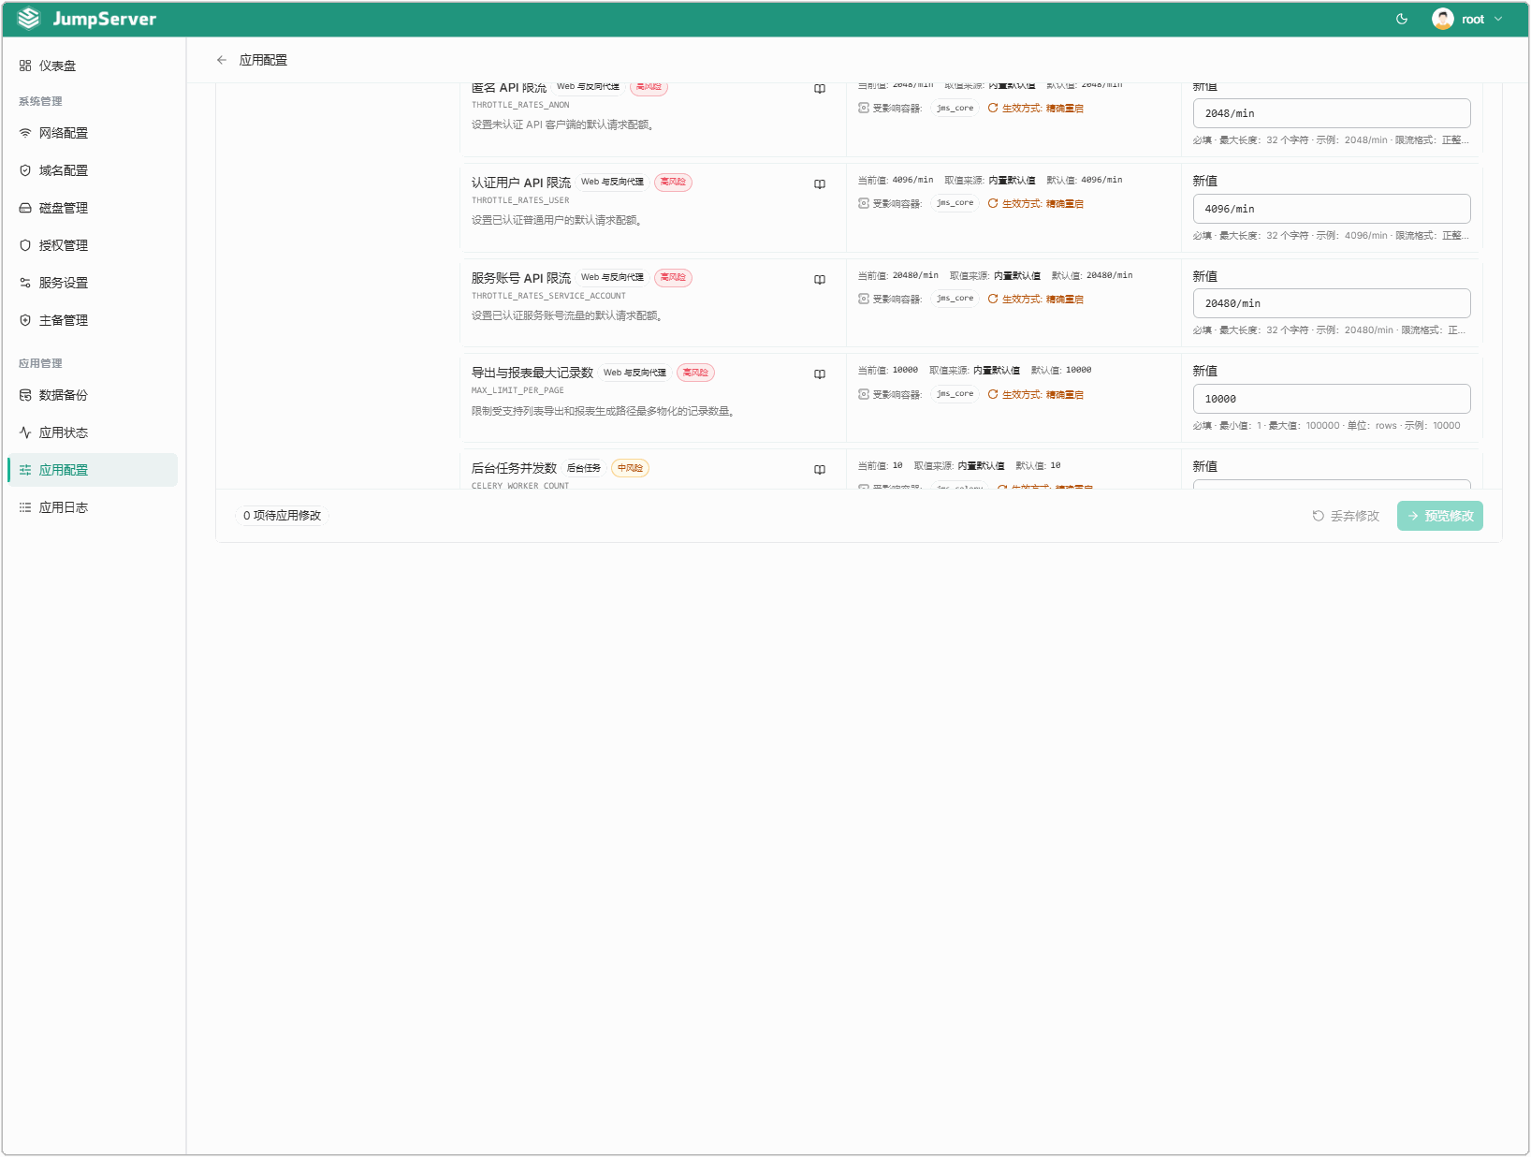Open 主备管理 in the sidebar

pyautogui.click(x=93, y=320)
